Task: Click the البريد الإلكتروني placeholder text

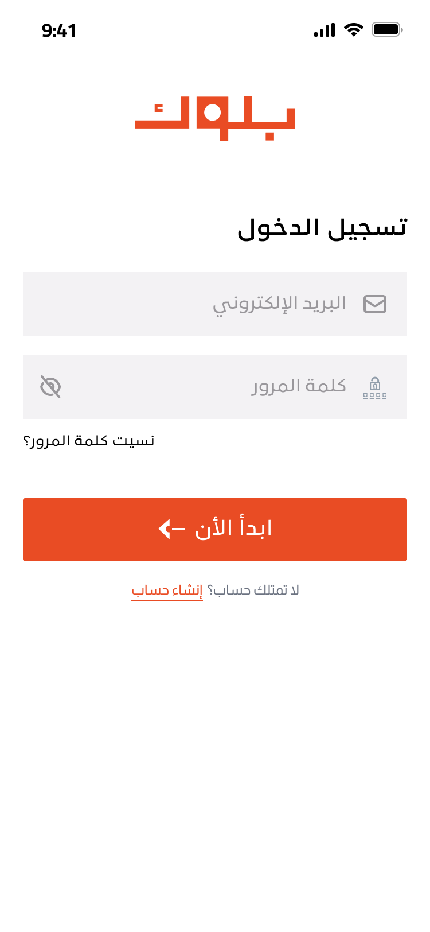Action: tap(279, 303)
